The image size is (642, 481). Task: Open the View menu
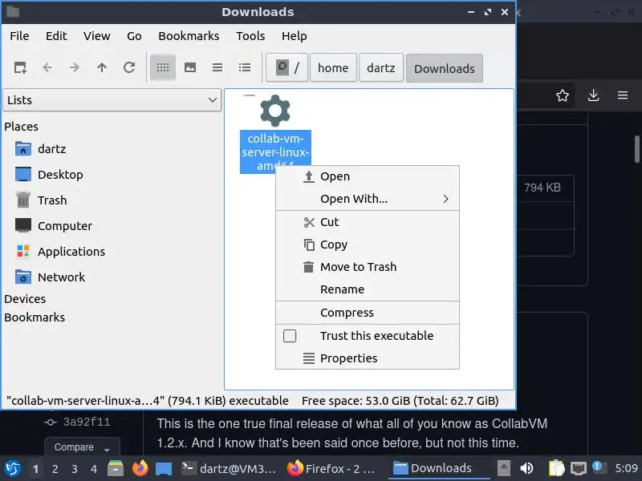[96, 36]
